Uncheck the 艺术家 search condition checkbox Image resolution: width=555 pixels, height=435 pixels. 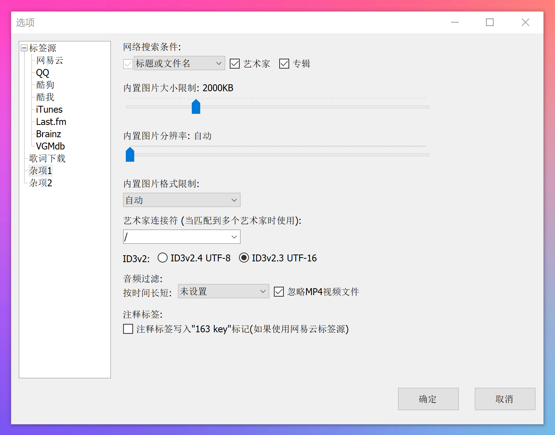235,64
